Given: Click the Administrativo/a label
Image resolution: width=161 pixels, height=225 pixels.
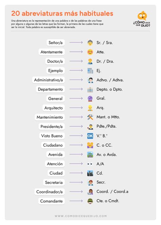Looking at the screenshot, I should pos(48,80).
